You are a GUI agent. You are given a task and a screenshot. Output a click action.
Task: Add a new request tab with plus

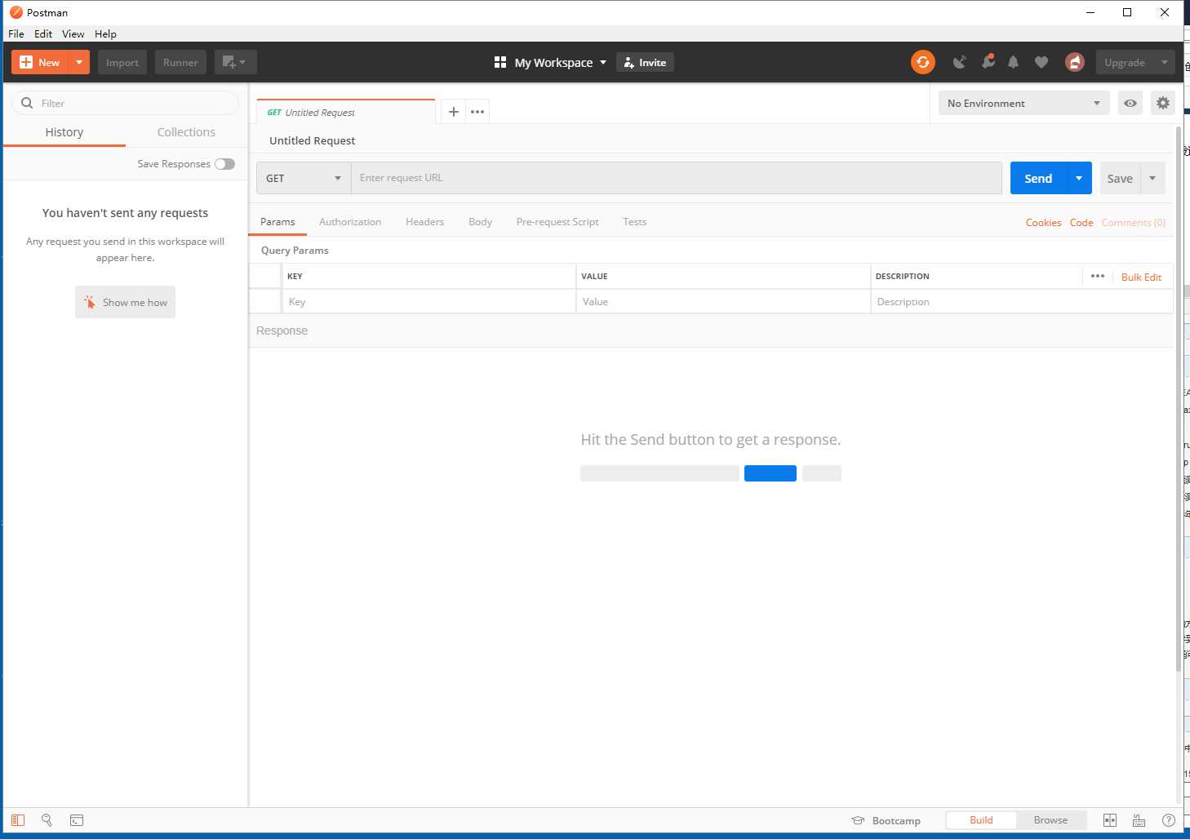(x=454, y=112)
